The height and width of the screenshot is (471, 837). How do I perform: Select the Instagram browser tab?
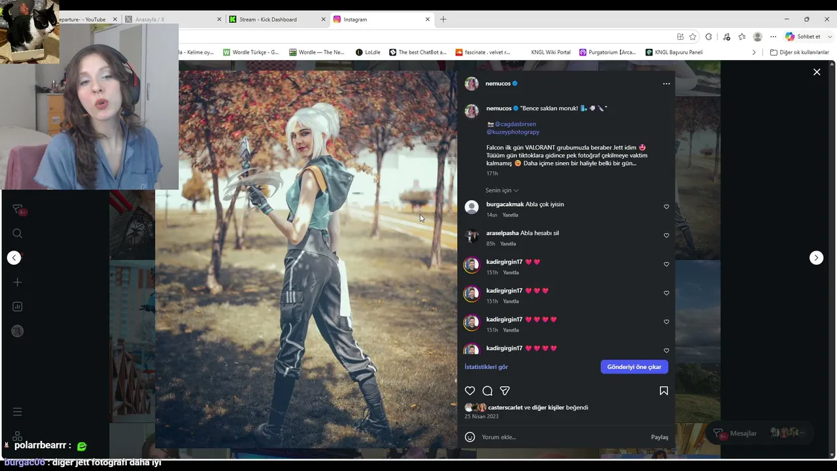[x=382, y=20]
